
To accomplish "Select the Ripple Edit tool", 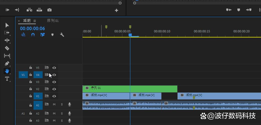I will [7, 40].
